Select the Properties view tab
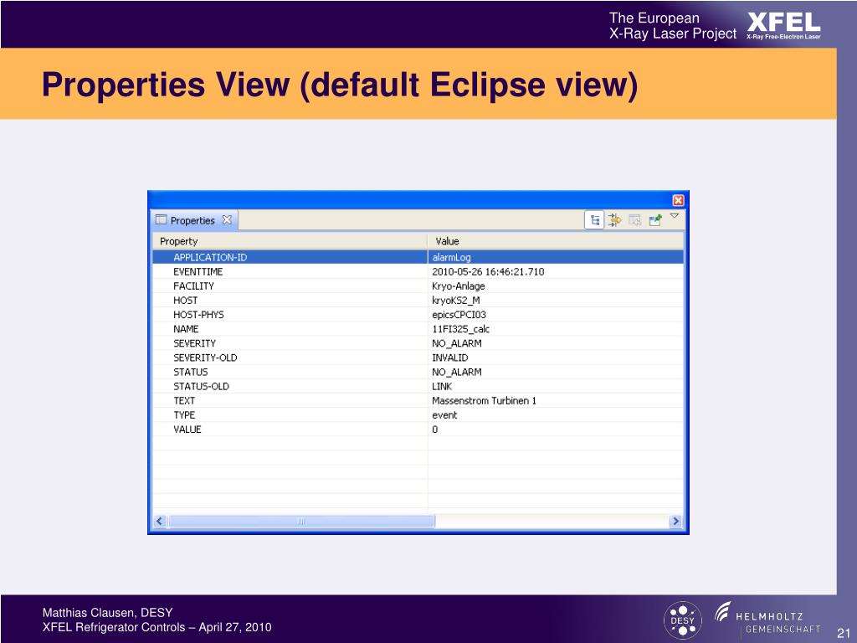 tap(193, 220)
